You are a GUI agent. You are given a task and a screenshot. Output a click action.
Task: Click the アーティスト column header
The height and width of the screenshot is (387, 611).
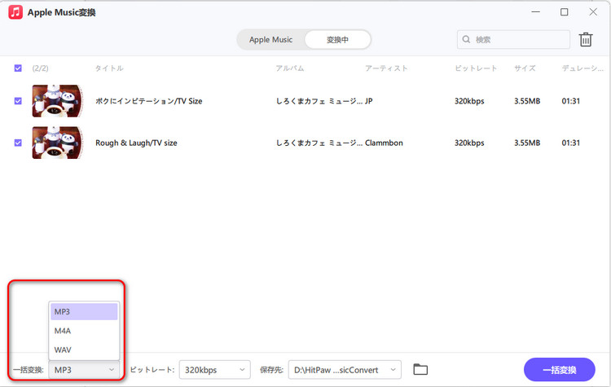pyautogui.click(x=386, y=68)
